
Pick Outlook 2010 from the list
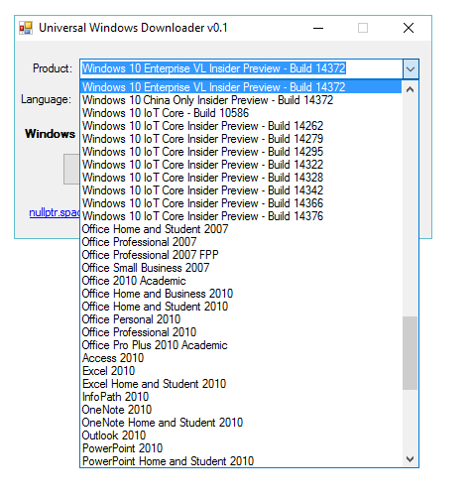tap(241, 436)
